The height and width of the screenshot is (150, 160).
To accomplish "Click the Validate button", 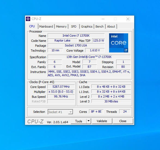I will 102,121.
